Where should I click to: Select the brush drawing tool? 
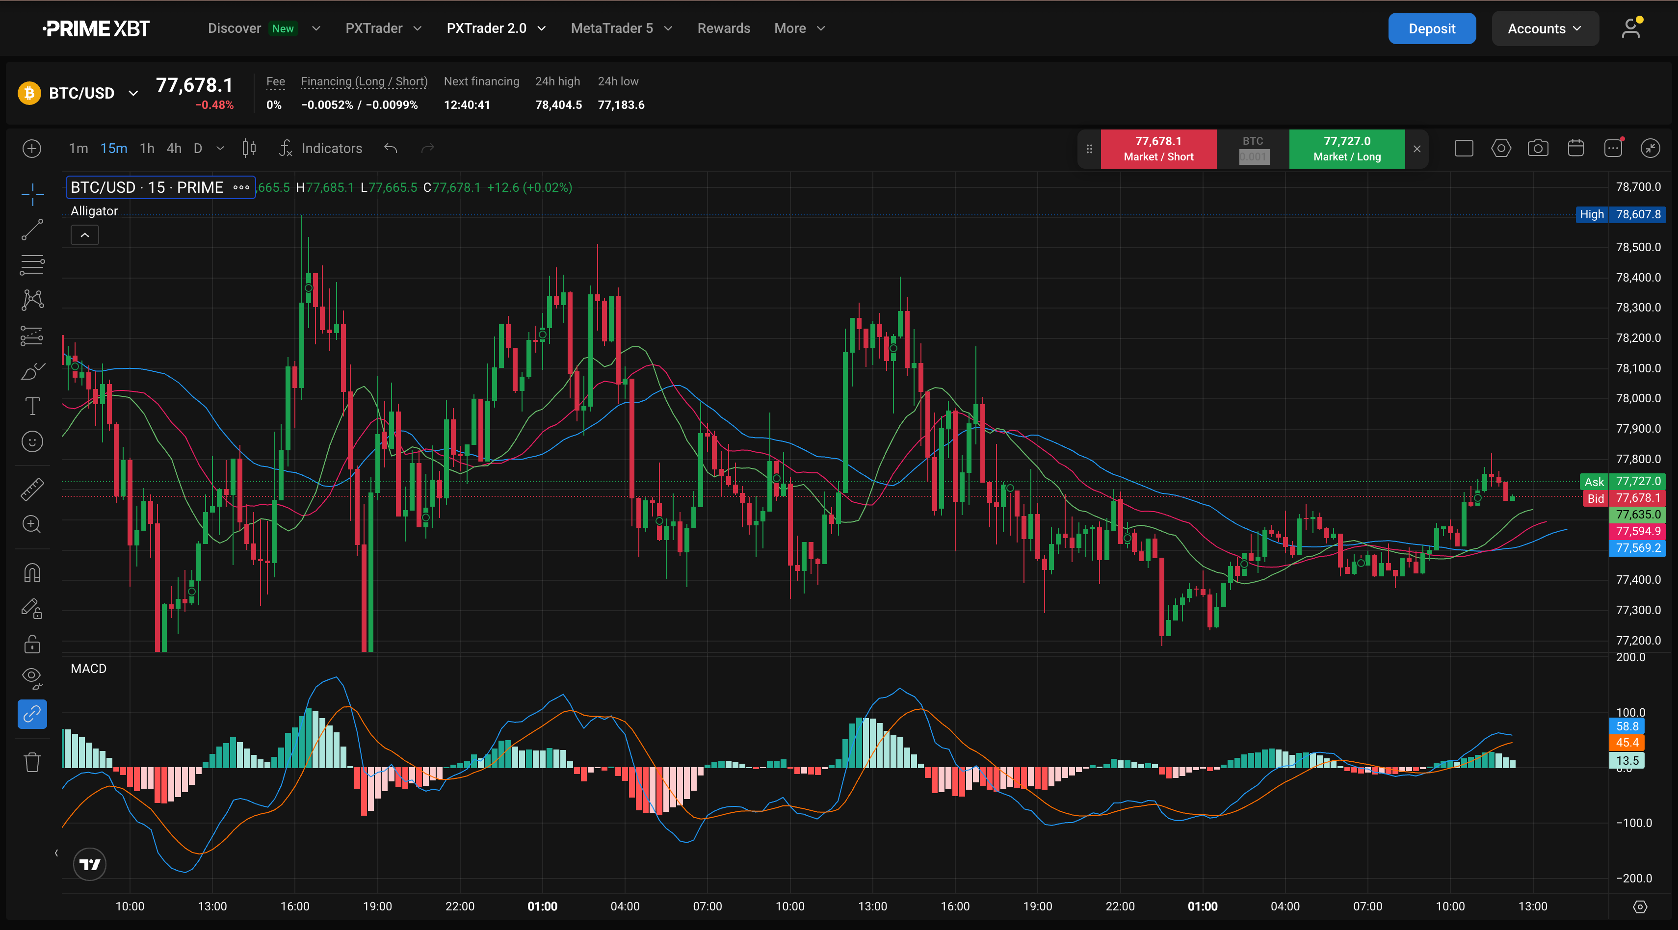[32, 371]
